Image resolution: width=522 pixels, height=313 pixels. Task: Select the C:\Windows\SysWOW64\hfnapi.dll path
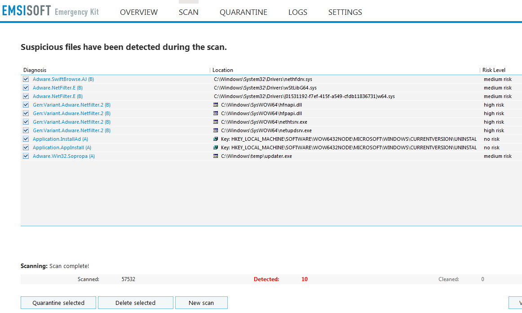pyautogui.click(x=261, y=105)
